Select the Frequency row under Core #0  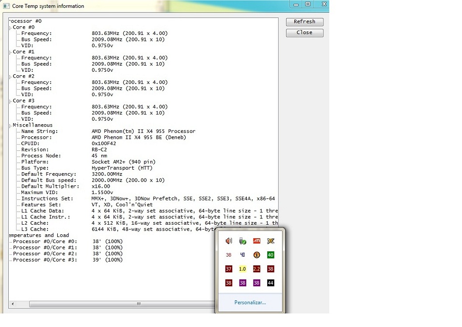94,33
